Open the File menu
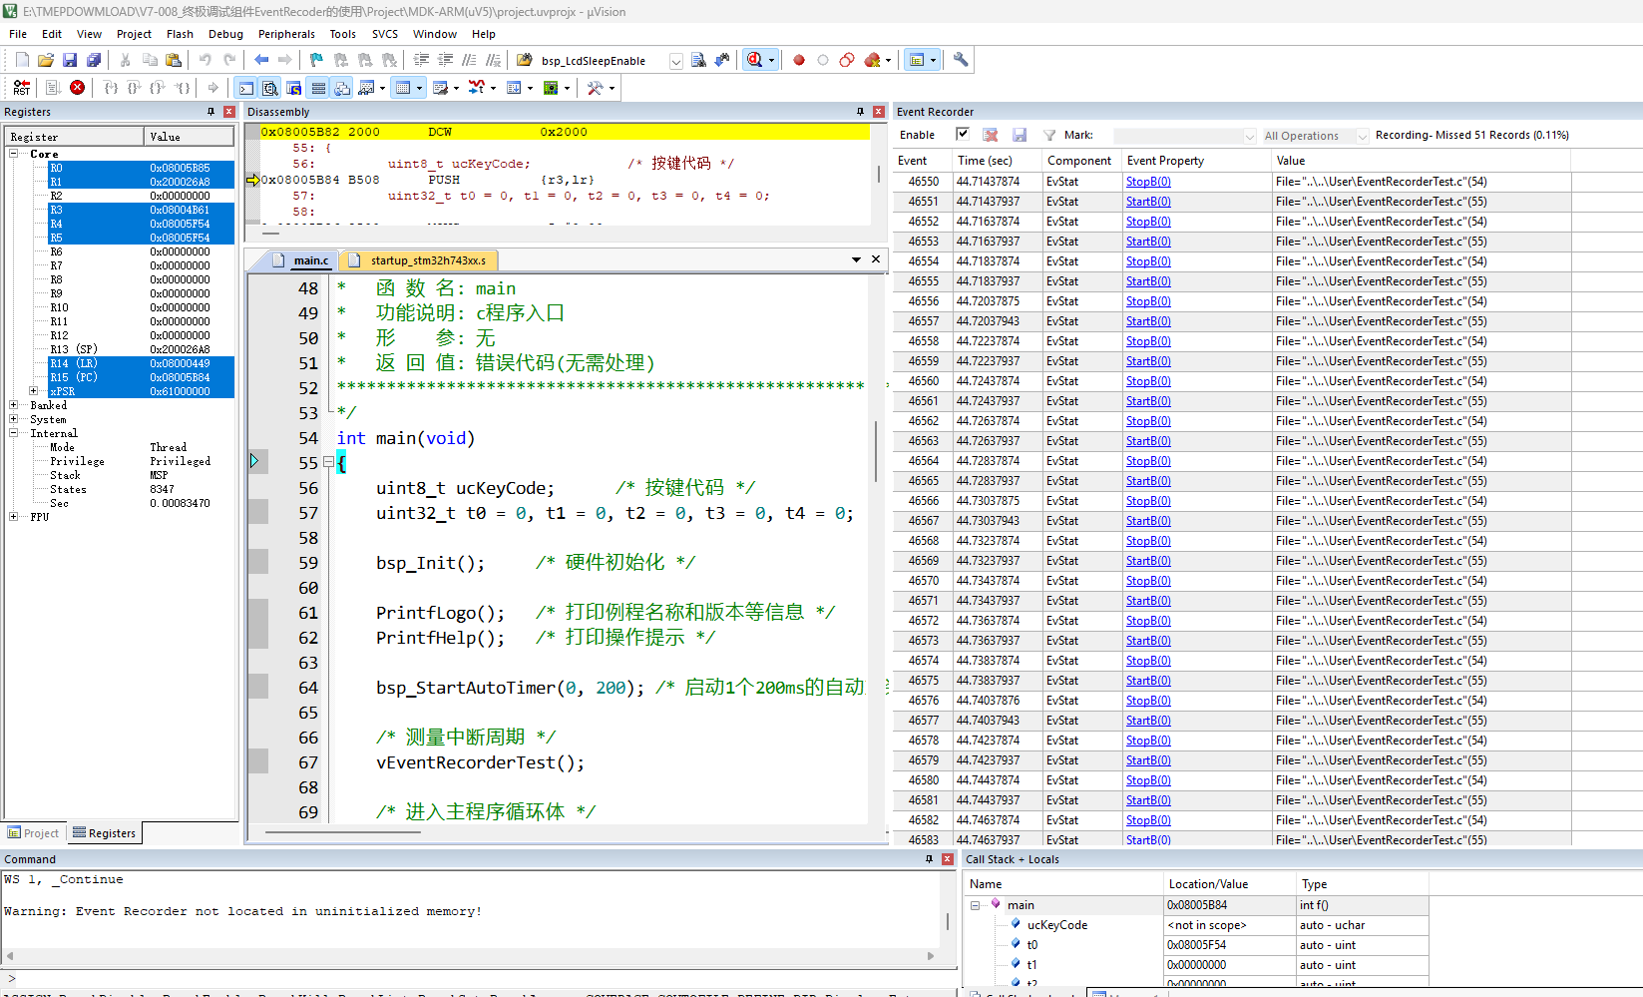The image size is (1643, 997). point(18,34)
